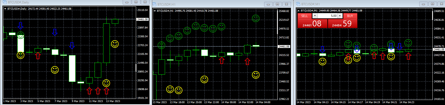Image resolution: width=445 pixels, height=105 pixels.
Task: Open the BTCUSD#,H1 window system icon
Action: 154,4
